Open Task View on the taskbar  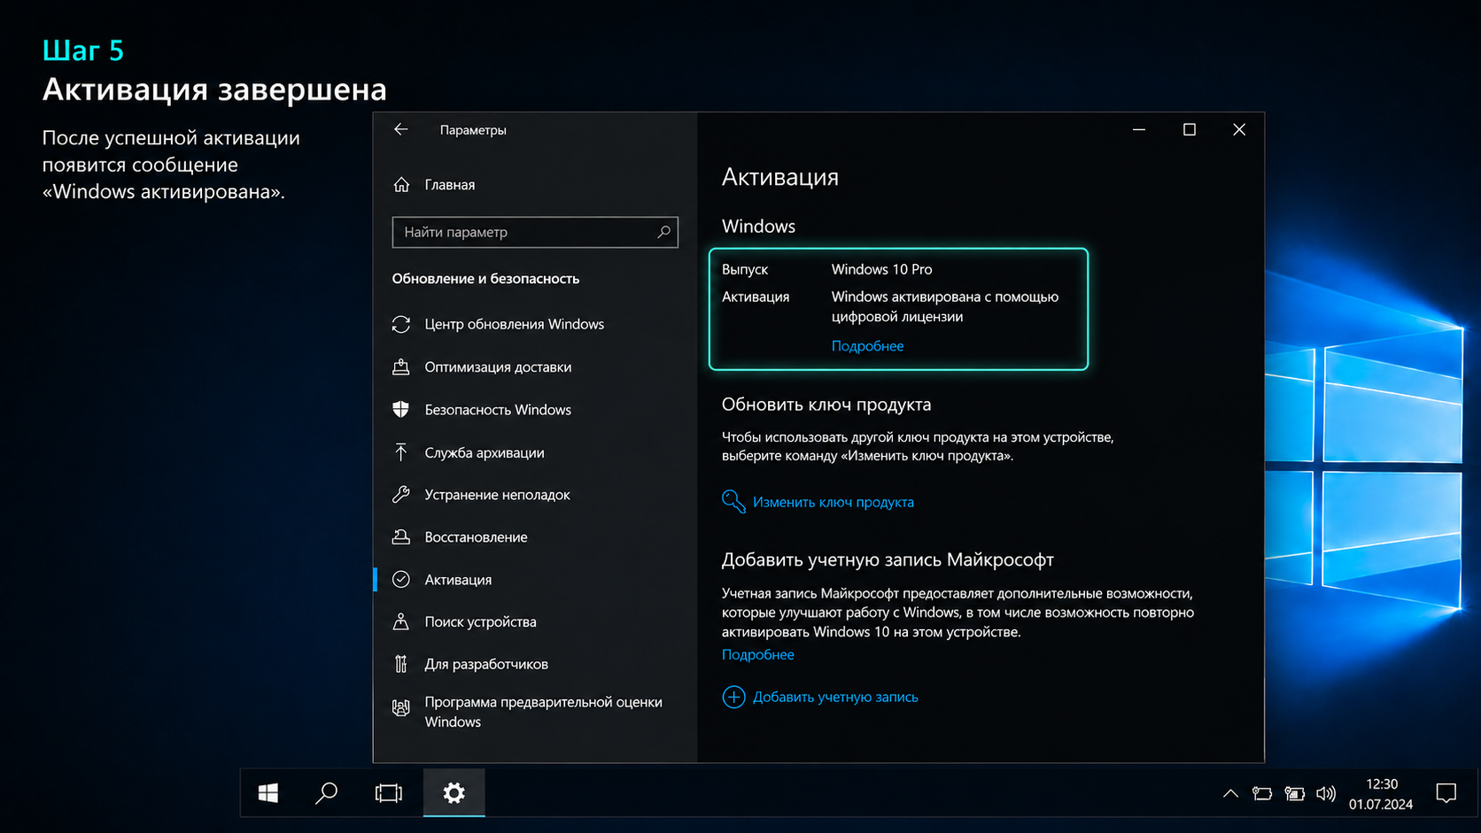[389, 793]
